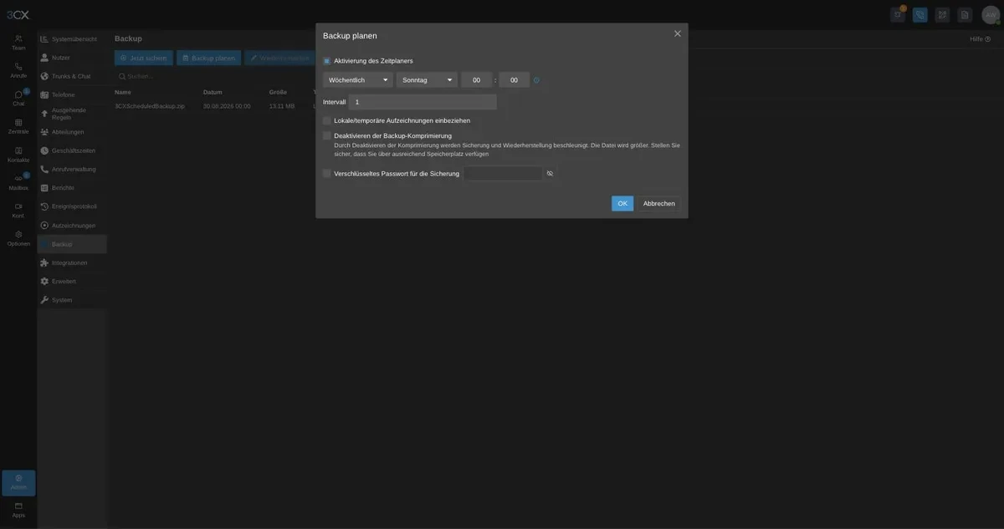The image size is (1004, 529).
Task: Open Trunks & Chat menu item
Action: [x=72, y=76]
